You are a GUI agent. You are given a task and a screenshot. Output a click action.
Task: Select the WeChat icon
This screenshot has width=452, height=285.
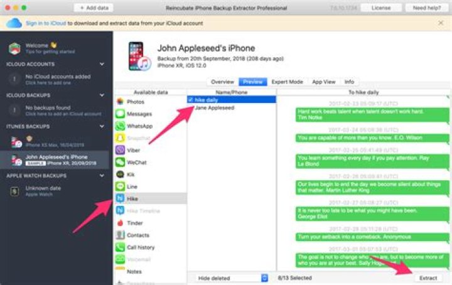click(120, 162)
